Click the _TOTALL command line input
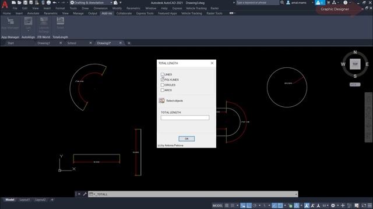The width and height of the screenshot is (373, 209). (193, 194)
